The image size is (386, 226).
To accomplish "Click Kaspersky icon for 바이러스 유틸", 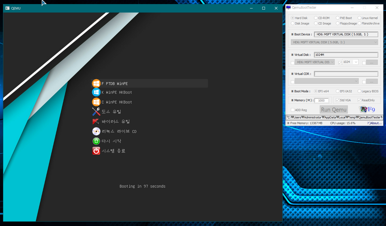I will (x=96, y=121).
